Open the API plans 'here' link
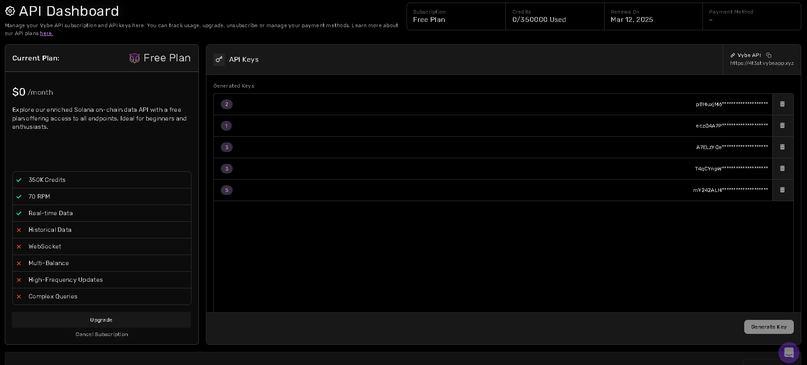Viewport: 807px width, 365px height. [47, 33]
